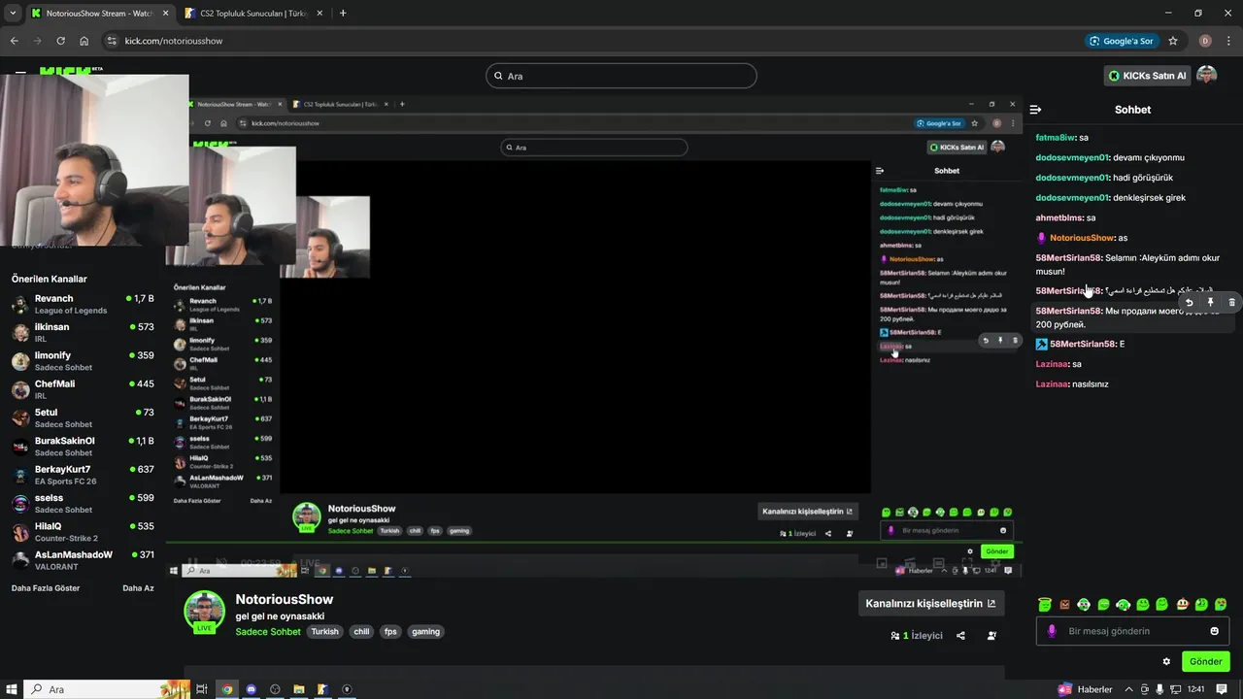Insert the angry orange box emote
This screenshot has width=1243, height=699.
pyautogui.click(x=1064, y=605)
